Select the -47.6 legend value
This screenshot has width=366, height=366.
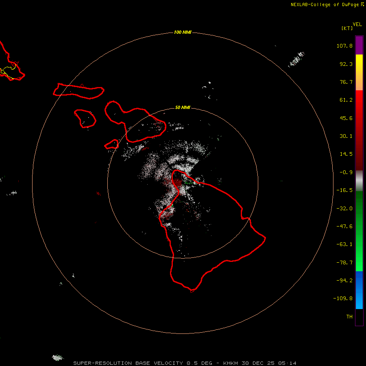(x=344, y=227)
